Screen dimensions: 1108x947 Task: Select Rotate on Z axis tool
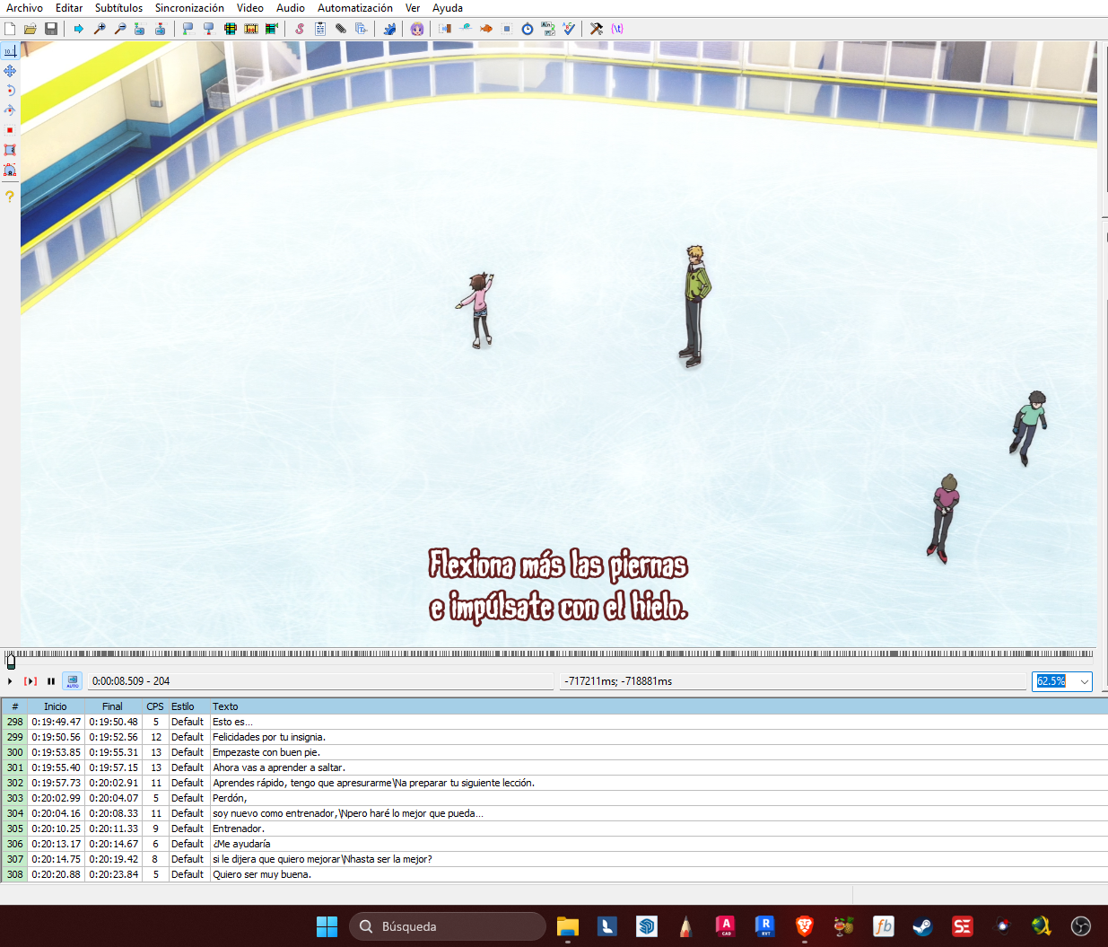(x=10, y=91)
